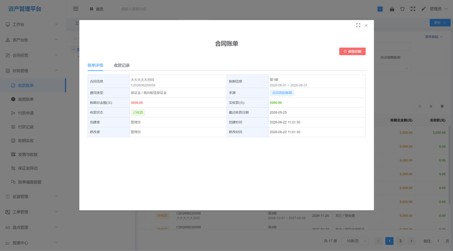Click the table layout grid round icon
Viewport: 453px width, 251px height.
pos(442,106)
